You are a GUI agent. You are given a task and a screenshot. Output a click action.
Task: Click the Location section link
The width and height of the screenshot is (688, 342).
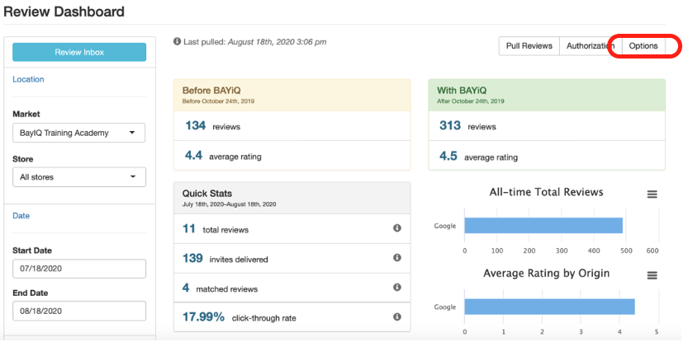28,79
